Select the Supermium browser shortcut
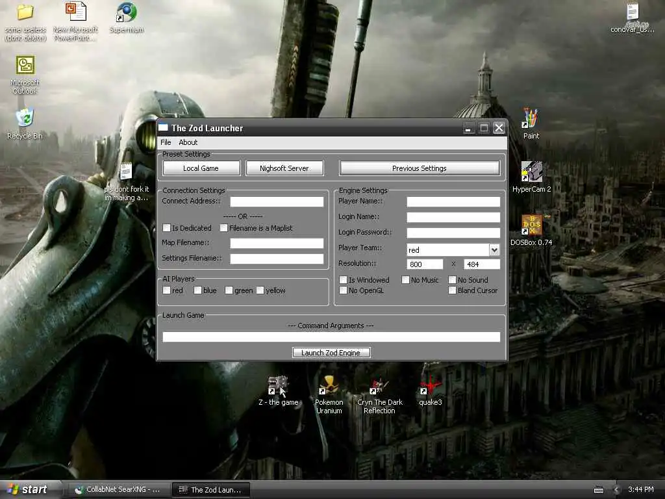 pos(127,12)
